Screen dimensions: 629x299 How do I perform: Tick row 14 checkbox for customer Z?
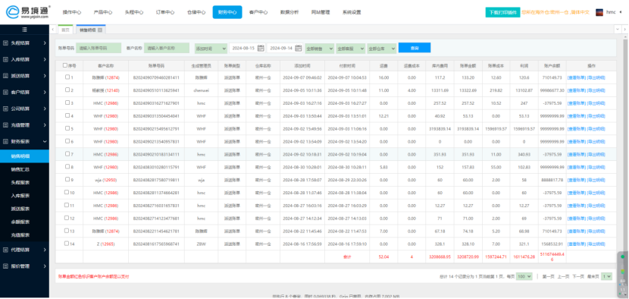(x=67, y=244)
